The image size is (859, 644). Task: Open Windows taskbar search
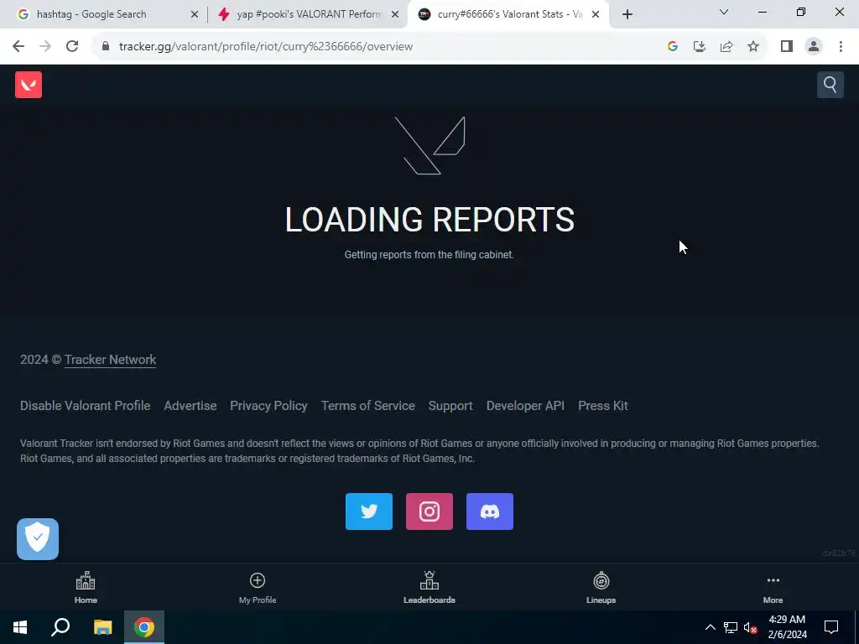coord(60,627)
